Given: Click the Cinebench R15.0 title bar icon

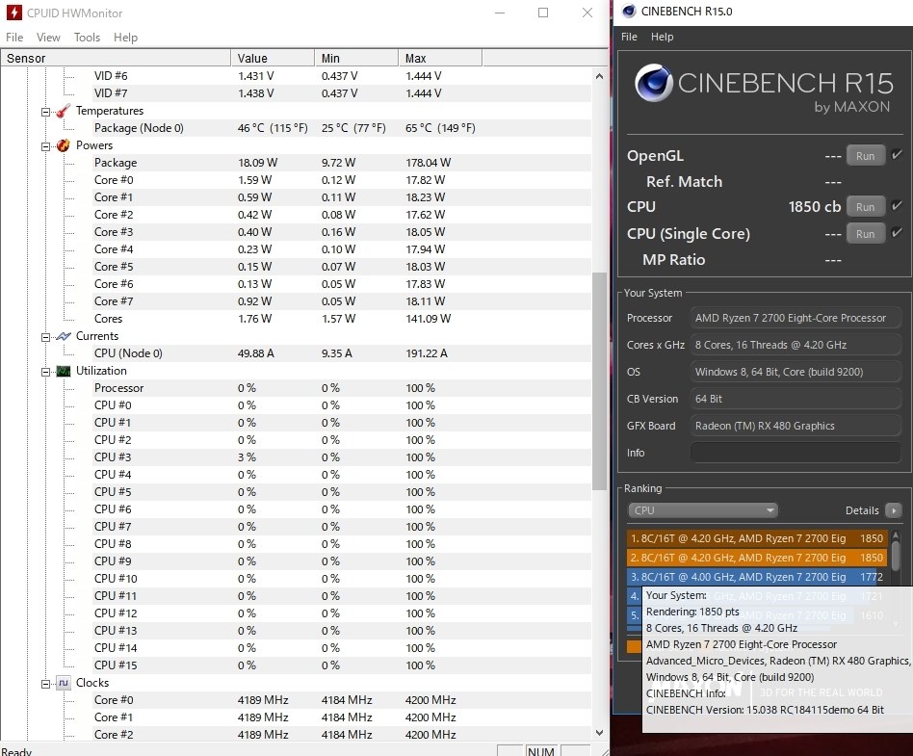Looking at the screenshot, I should coord(629,11).
